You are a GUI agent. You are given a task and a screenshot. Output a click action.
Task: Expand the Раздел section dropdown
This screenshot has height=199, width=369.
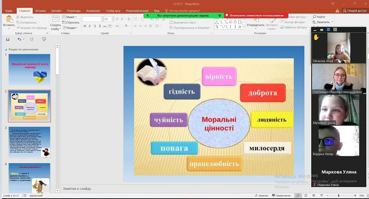[x=70, y=28]
